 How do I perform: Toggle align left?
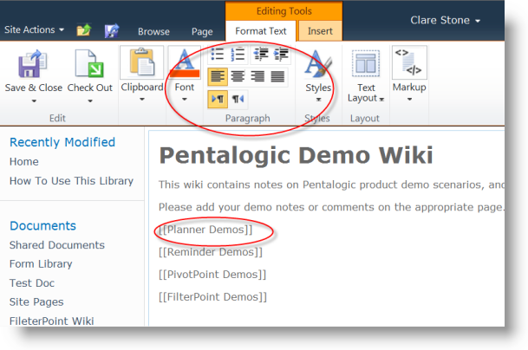point(218,77)
